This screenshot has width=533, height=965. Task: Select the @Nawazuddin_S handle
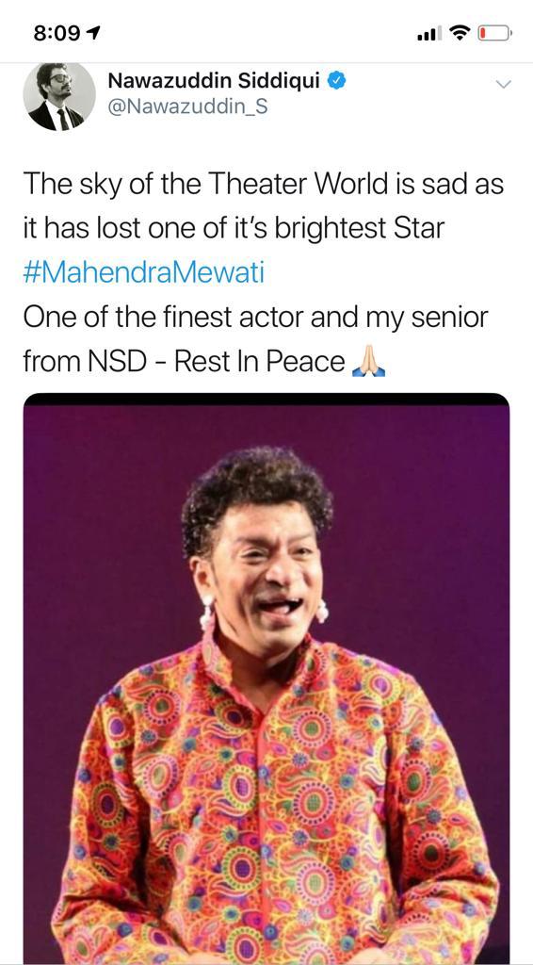(187, 106)
